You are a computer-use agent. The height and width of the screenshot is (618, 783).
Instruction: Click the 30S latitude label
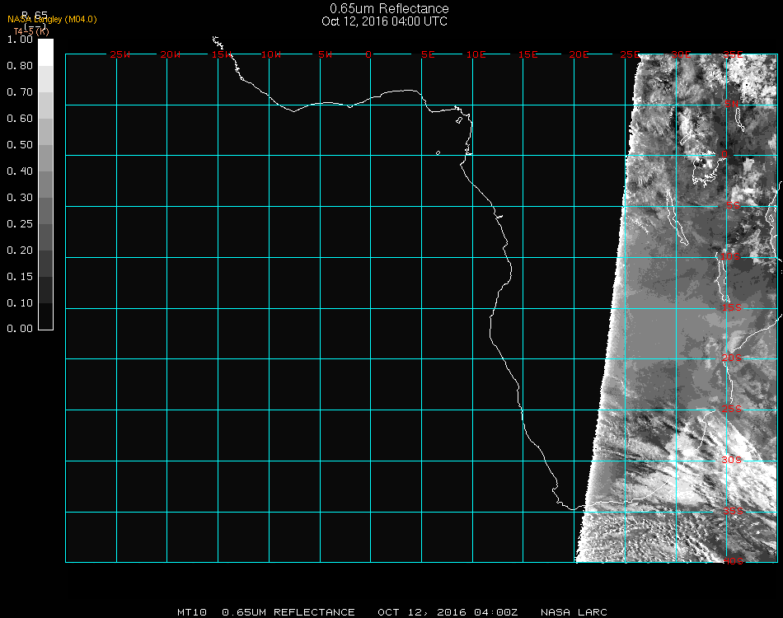(732, 460)
